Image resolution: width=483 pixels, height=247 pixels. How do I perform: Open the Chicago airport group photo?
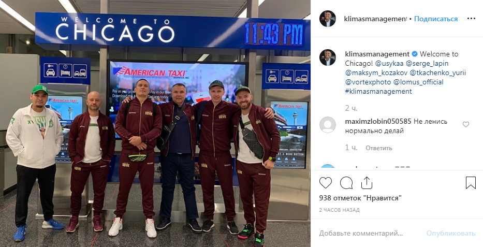pyautogui.click(x=155, y=123)
